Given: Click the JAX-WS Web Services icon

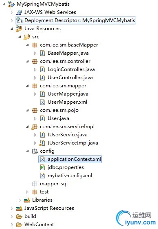Looking at the screenshot, I should click(x=19, y=12).
